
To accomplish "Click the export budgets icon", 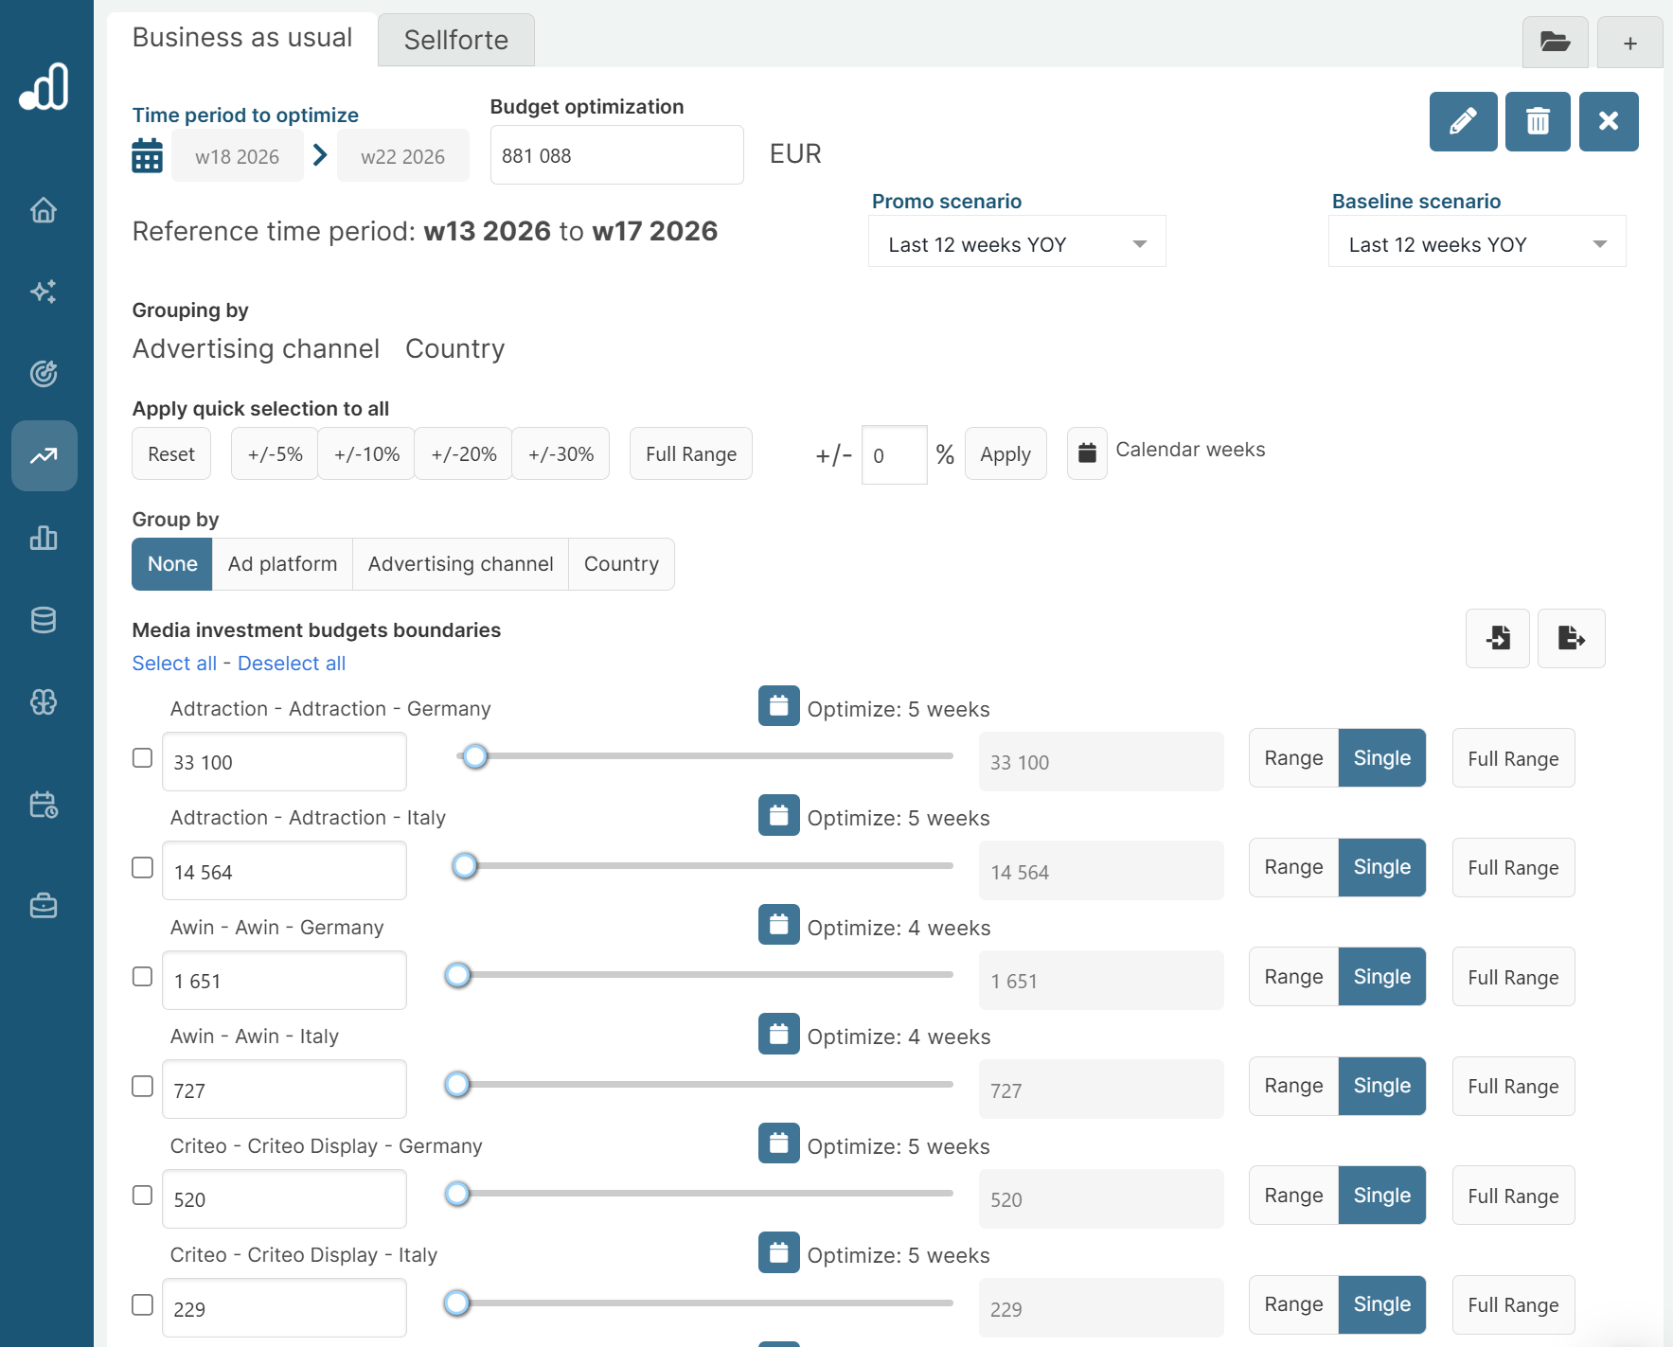I will 1570,638.
